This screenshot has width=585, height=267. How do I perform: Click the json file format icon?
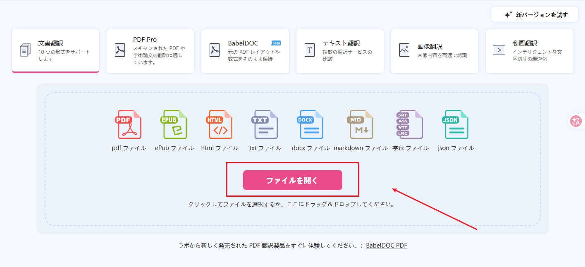point(455,124)
